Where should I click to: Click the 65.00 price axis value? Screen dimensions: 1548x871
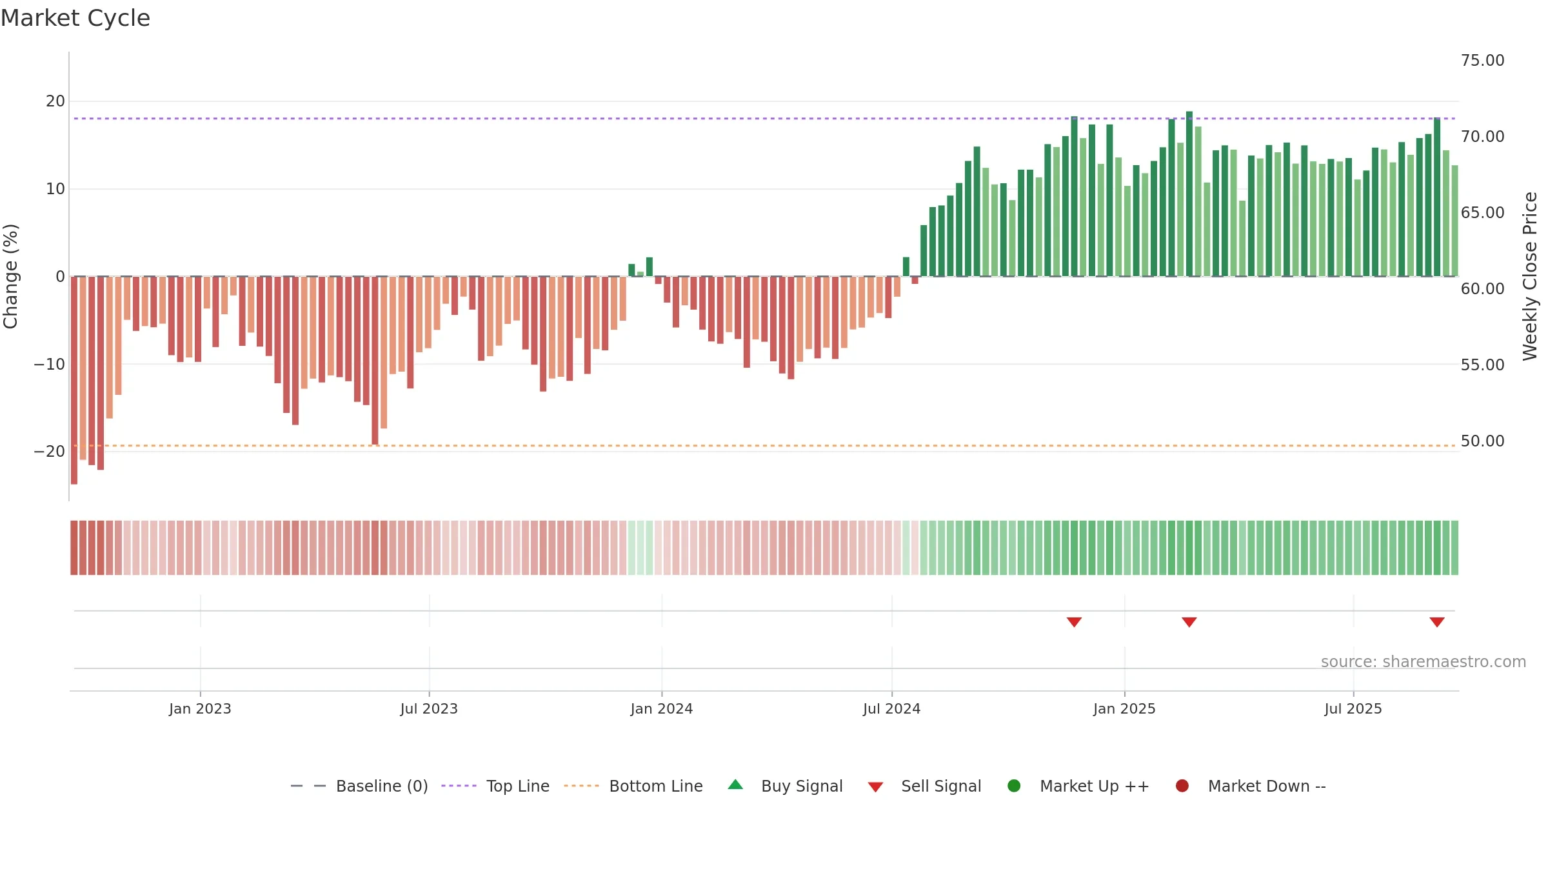pos(1482,212)
